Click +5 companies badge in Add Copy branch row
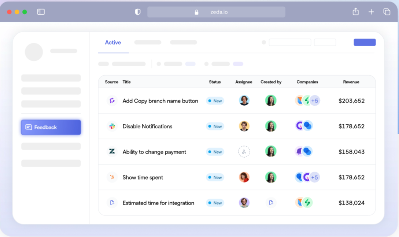The width and height of the screenshot is (399, 237). pyautogui.click(x=315, y=101)
